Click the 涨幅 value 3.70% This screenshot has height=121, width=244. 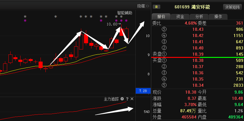pos(191,105)
